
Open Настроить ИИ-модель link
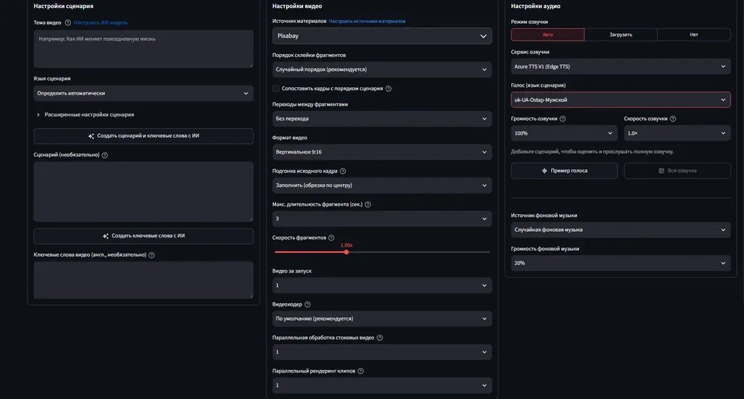pos(101,23)
